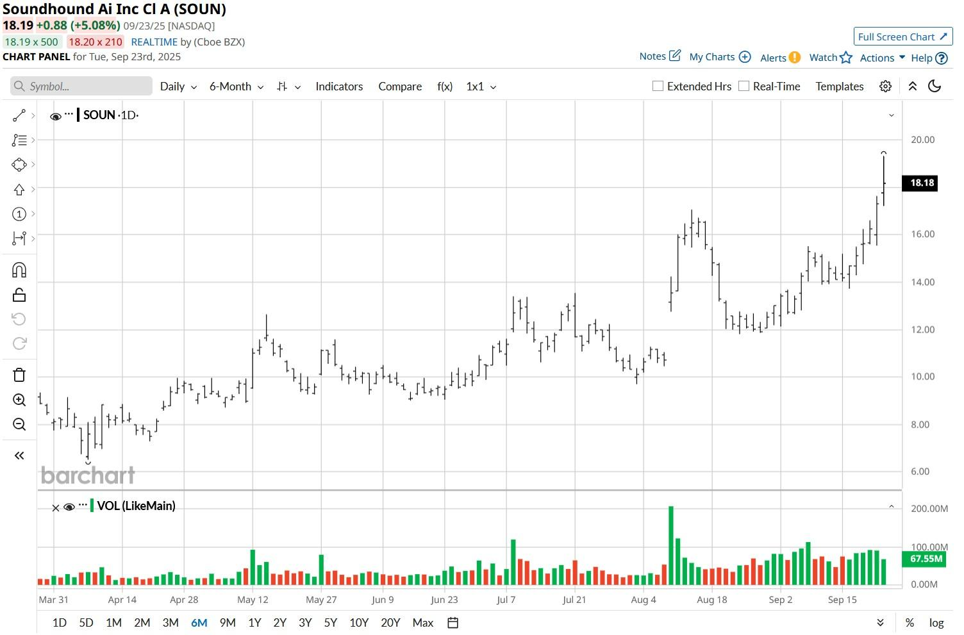Enable Extended Hrs checkbox

coord(658,86)
